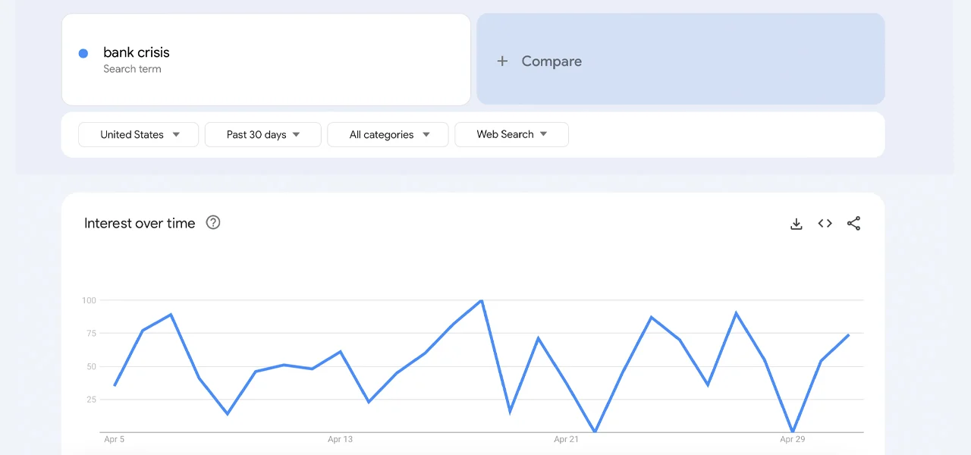
Task: Open the embed code icon
Action: (825, 224)
